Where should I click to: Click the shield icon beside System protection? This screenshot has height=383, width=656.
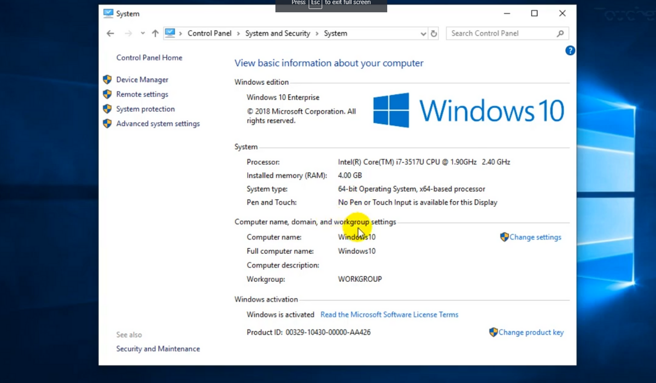[x=107, y=109]
